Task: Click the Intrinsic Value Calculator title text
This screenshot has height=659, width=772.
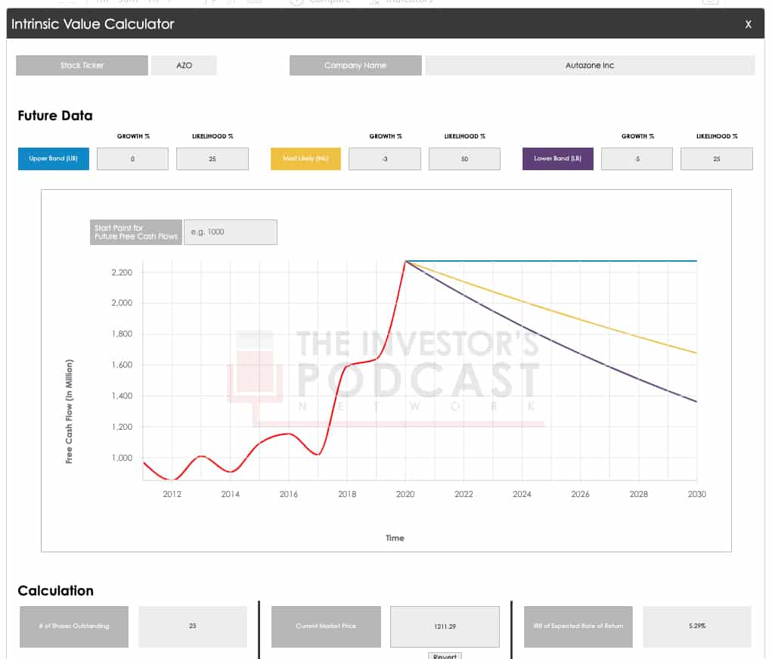Action: (x=92, y=24)
